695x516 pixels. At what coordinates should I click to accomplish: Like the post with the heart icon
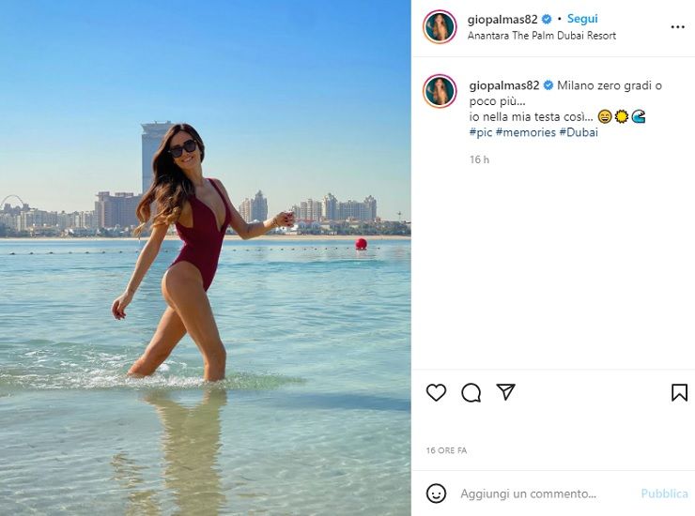(436, 392)
